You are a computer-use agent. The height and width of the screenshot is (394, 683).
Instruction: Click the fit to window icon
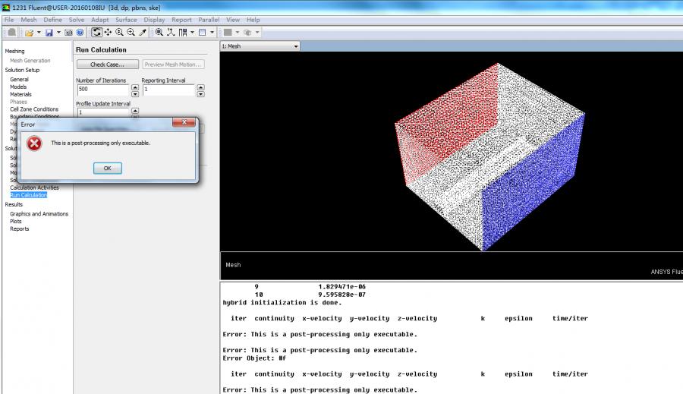[159, 32]
